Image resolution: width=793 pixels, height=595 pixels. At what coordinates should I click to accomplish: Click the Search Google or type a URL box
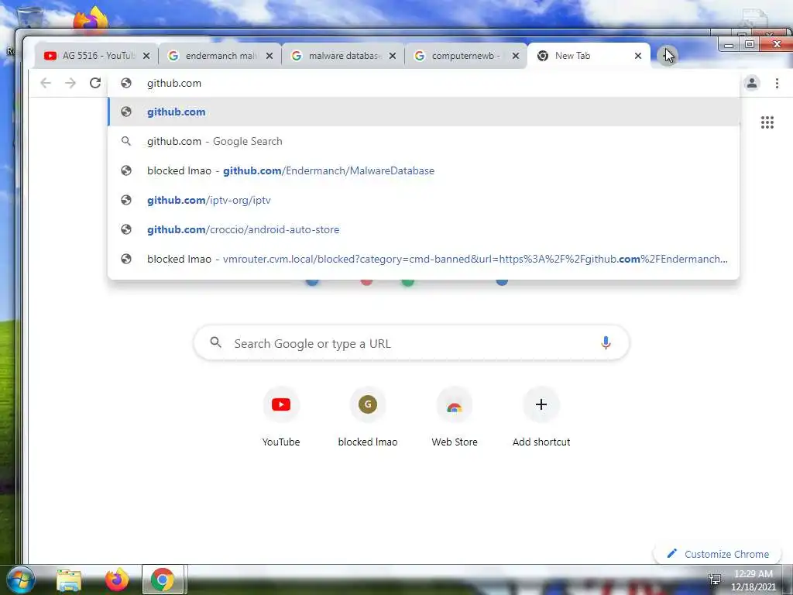point(411,343)
